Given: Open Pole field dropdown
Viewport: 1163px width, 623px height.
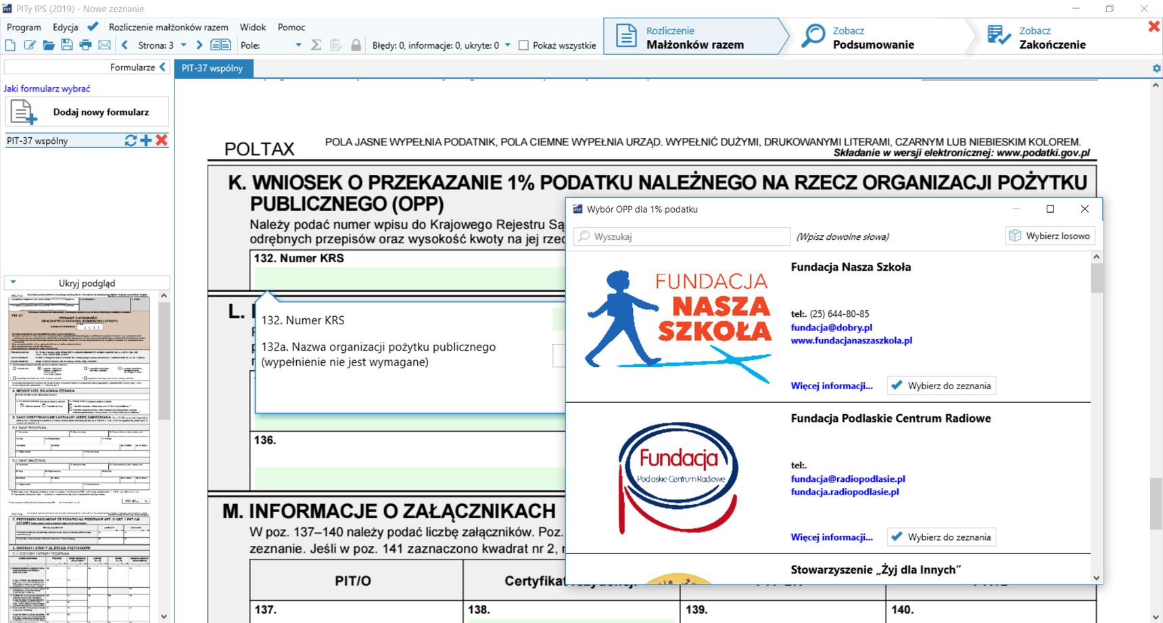Looking at the screenshot, I should point(298,45).
